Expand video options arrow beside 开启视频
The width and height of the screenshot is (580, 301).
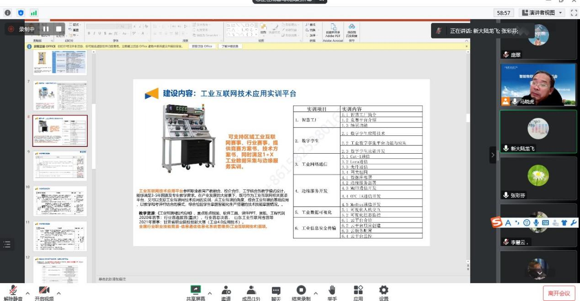(x=59, y=293)
